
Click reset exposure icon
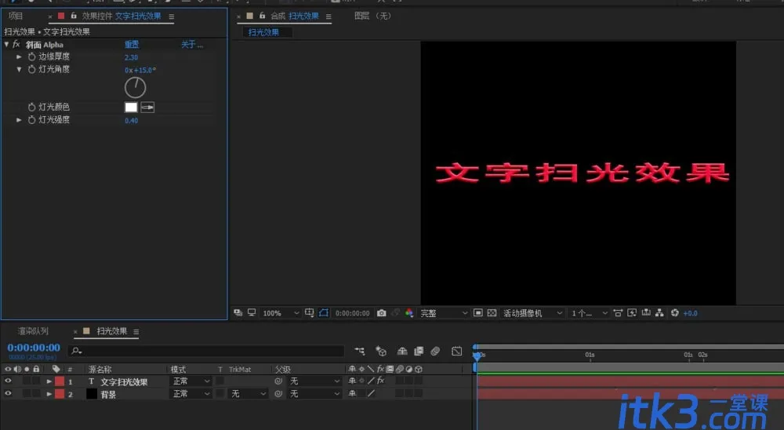pos(675,313)
